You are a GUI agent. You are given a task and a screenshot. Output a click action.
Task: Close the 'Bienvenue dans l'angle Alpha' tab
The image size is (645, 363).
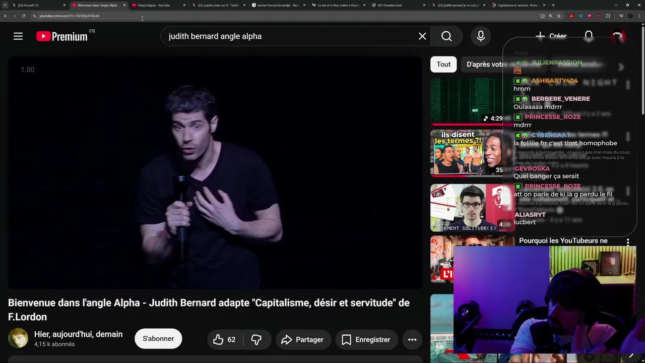[124, 5]
